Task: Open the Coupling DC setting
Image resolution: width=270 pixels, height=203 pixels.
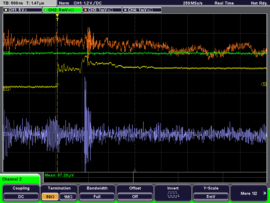Action: point(21,197)
